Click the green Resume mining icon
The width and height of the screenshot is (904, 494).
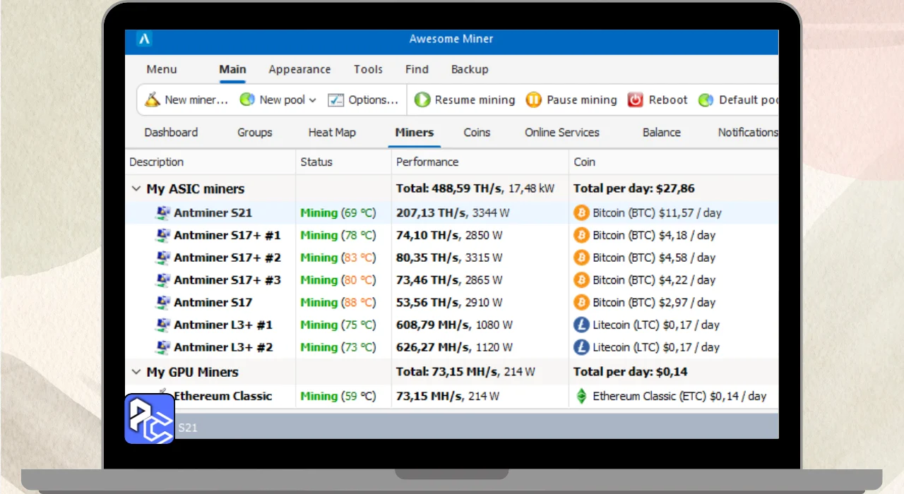point(422,100)
